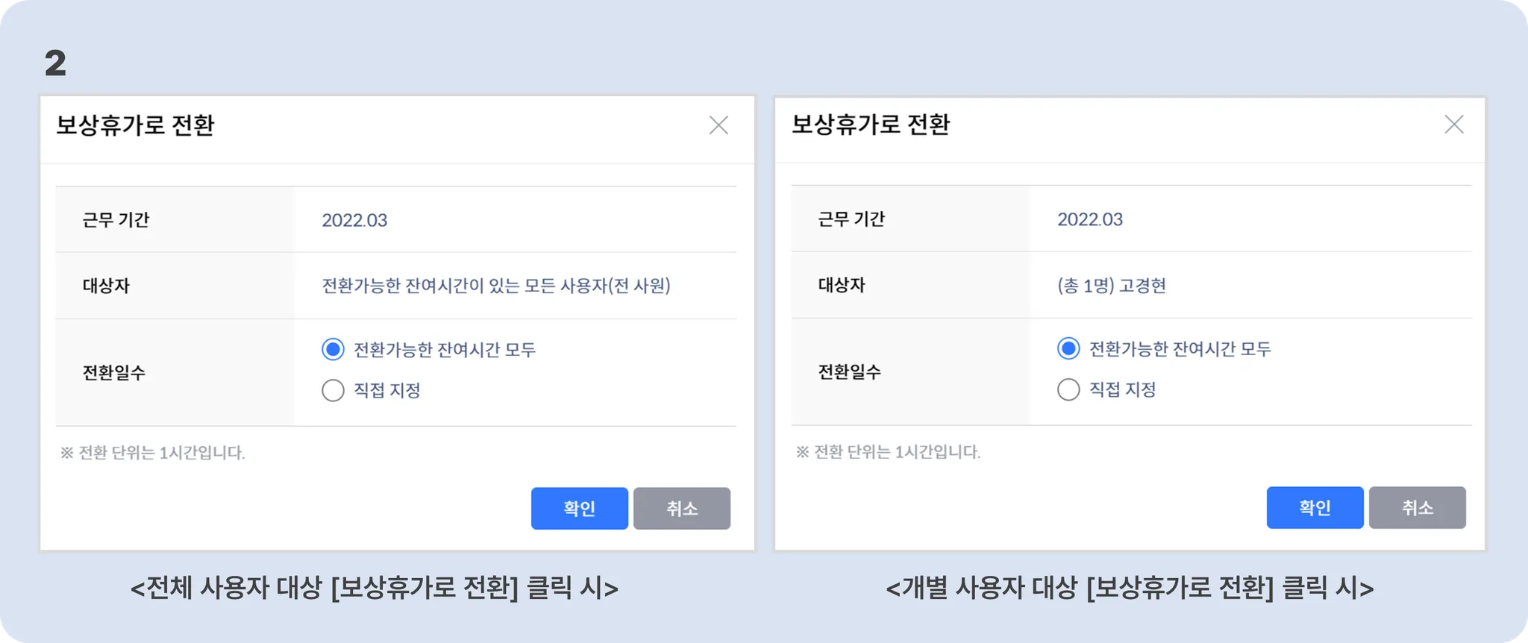Viewport: 1528px width, 643px height.
Task: Close the all-users 보상휴가로 전환 dialog
Action: [718, 125]
